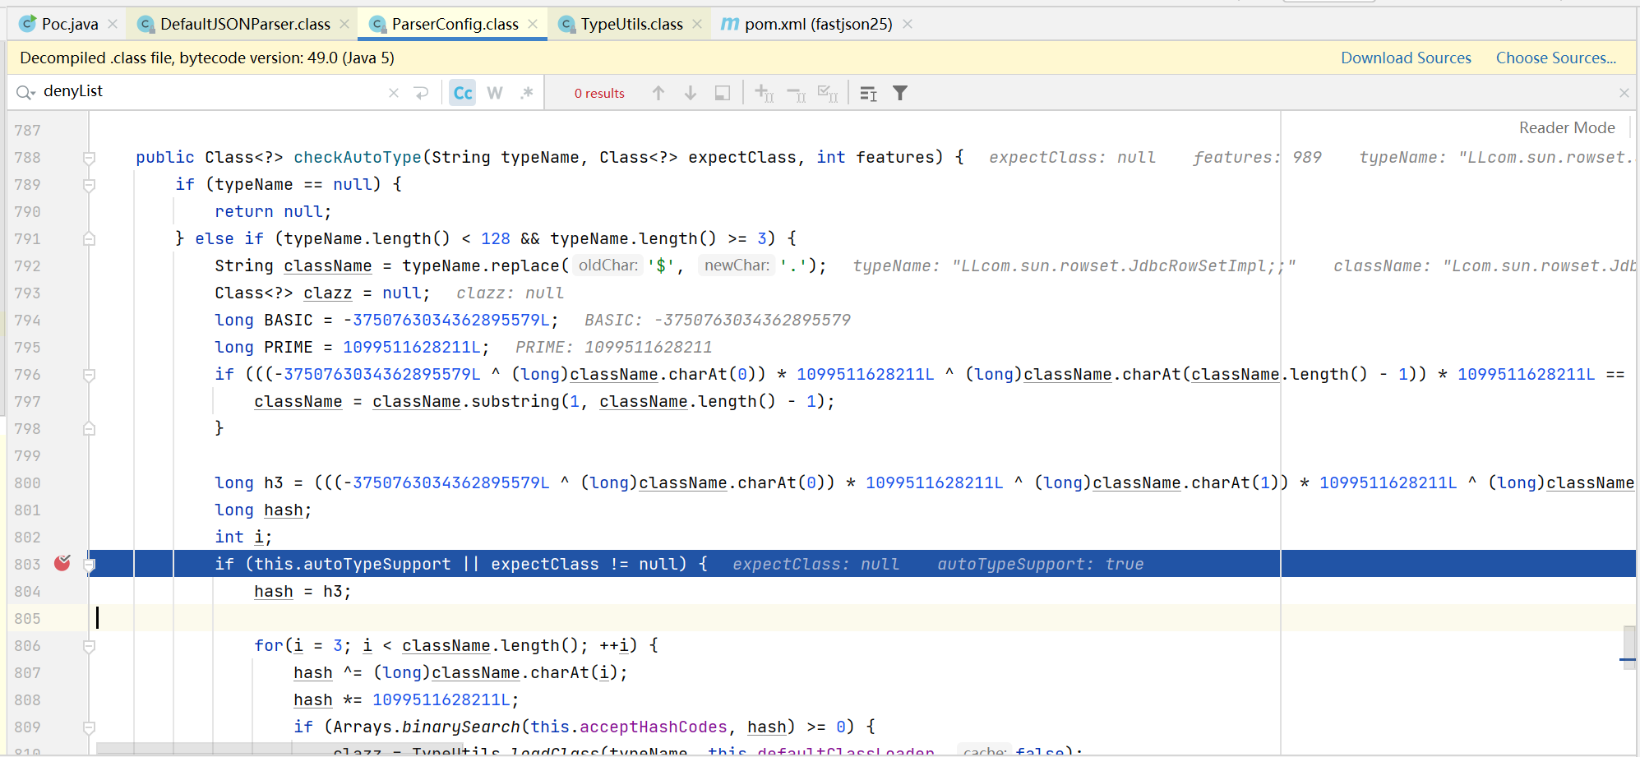Click autoTypeSupport in line 803
Screen dimensions: 1640x757
377,564
